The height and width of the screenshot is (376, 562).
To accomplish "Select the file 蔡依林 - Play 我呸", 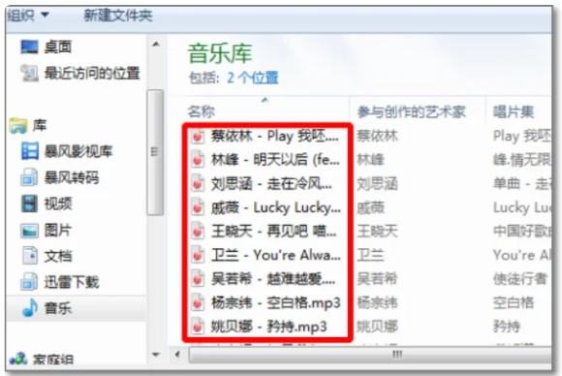I will point(275,137).
